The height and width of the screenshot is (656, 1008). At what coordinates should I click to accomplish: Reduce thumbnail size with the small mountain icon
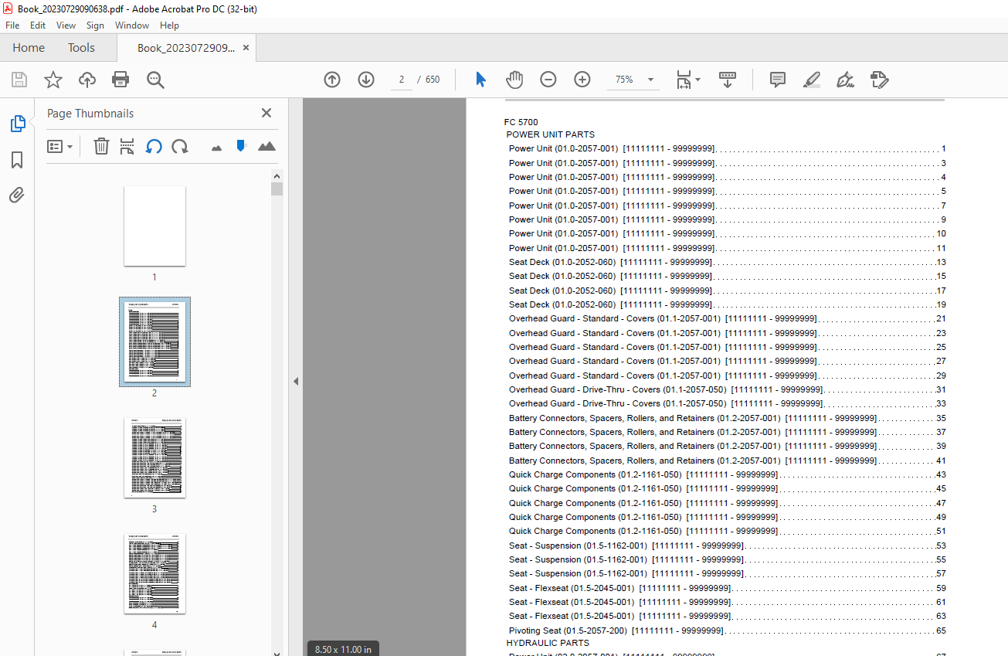pyautogui.click(x=216, y=147)
